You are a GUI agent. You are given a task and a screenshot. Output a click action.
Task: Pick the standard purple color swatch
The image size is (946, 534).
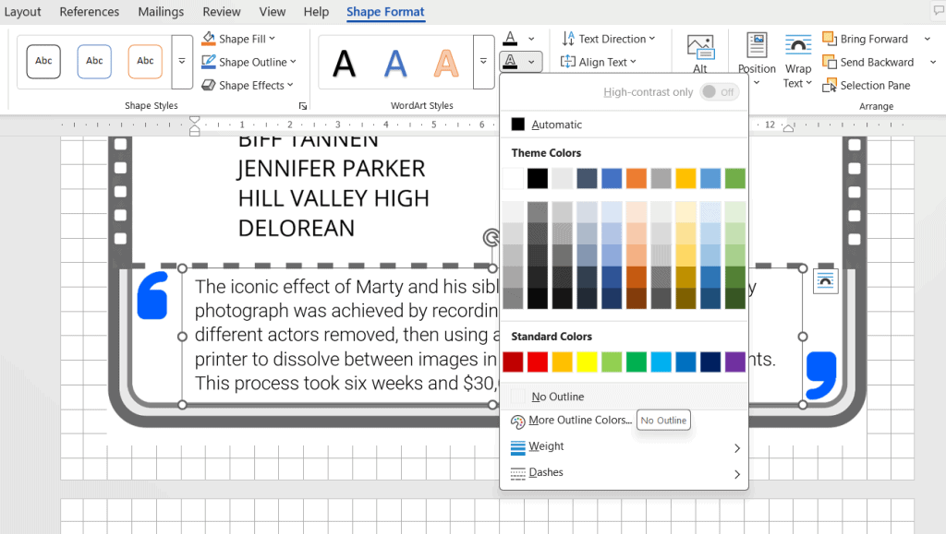[x=734, y=362]
